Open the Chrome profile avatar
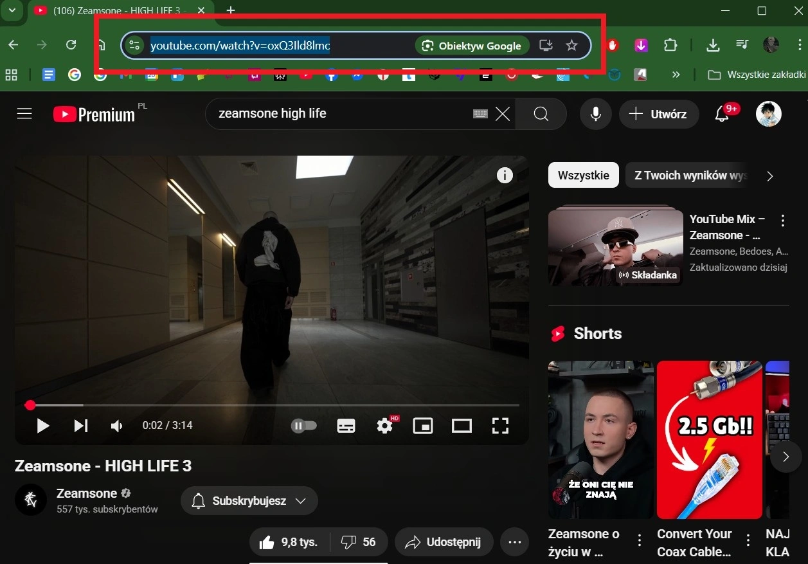This screenshot has width=808, height=564. [771, 45]
